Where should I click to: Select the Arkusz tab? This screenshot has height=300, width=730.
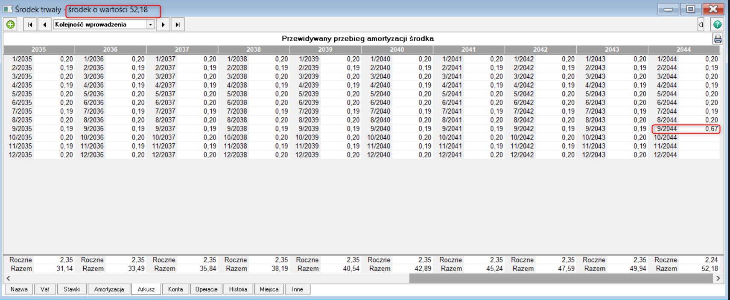pyautogui.click(x=146, y=289)
